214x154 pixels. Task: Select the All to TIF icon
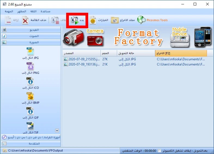tap(30, 126)
